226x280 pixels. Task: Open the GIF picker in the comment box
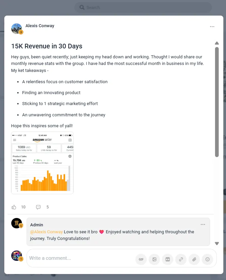pos(141,259)
